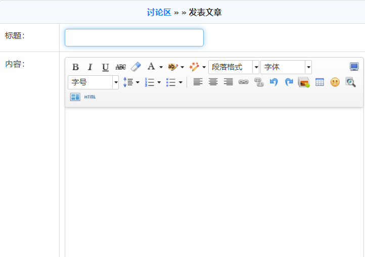Viewport: 365px width, 257px height.
Task: Toggle underline formatting
Action: point(105,67)
